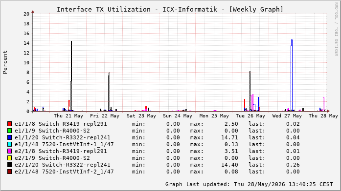
Task: Click the magenta swatch for e2/1/8 Switch-R3419-repl291
Action: tap(9, 151)
